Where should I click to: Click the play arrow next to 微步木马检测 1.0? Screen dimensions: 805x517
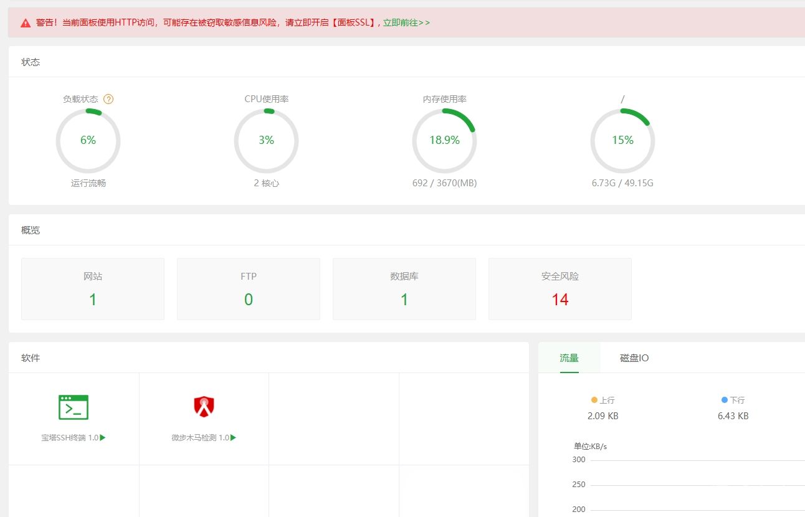[233, 438]
